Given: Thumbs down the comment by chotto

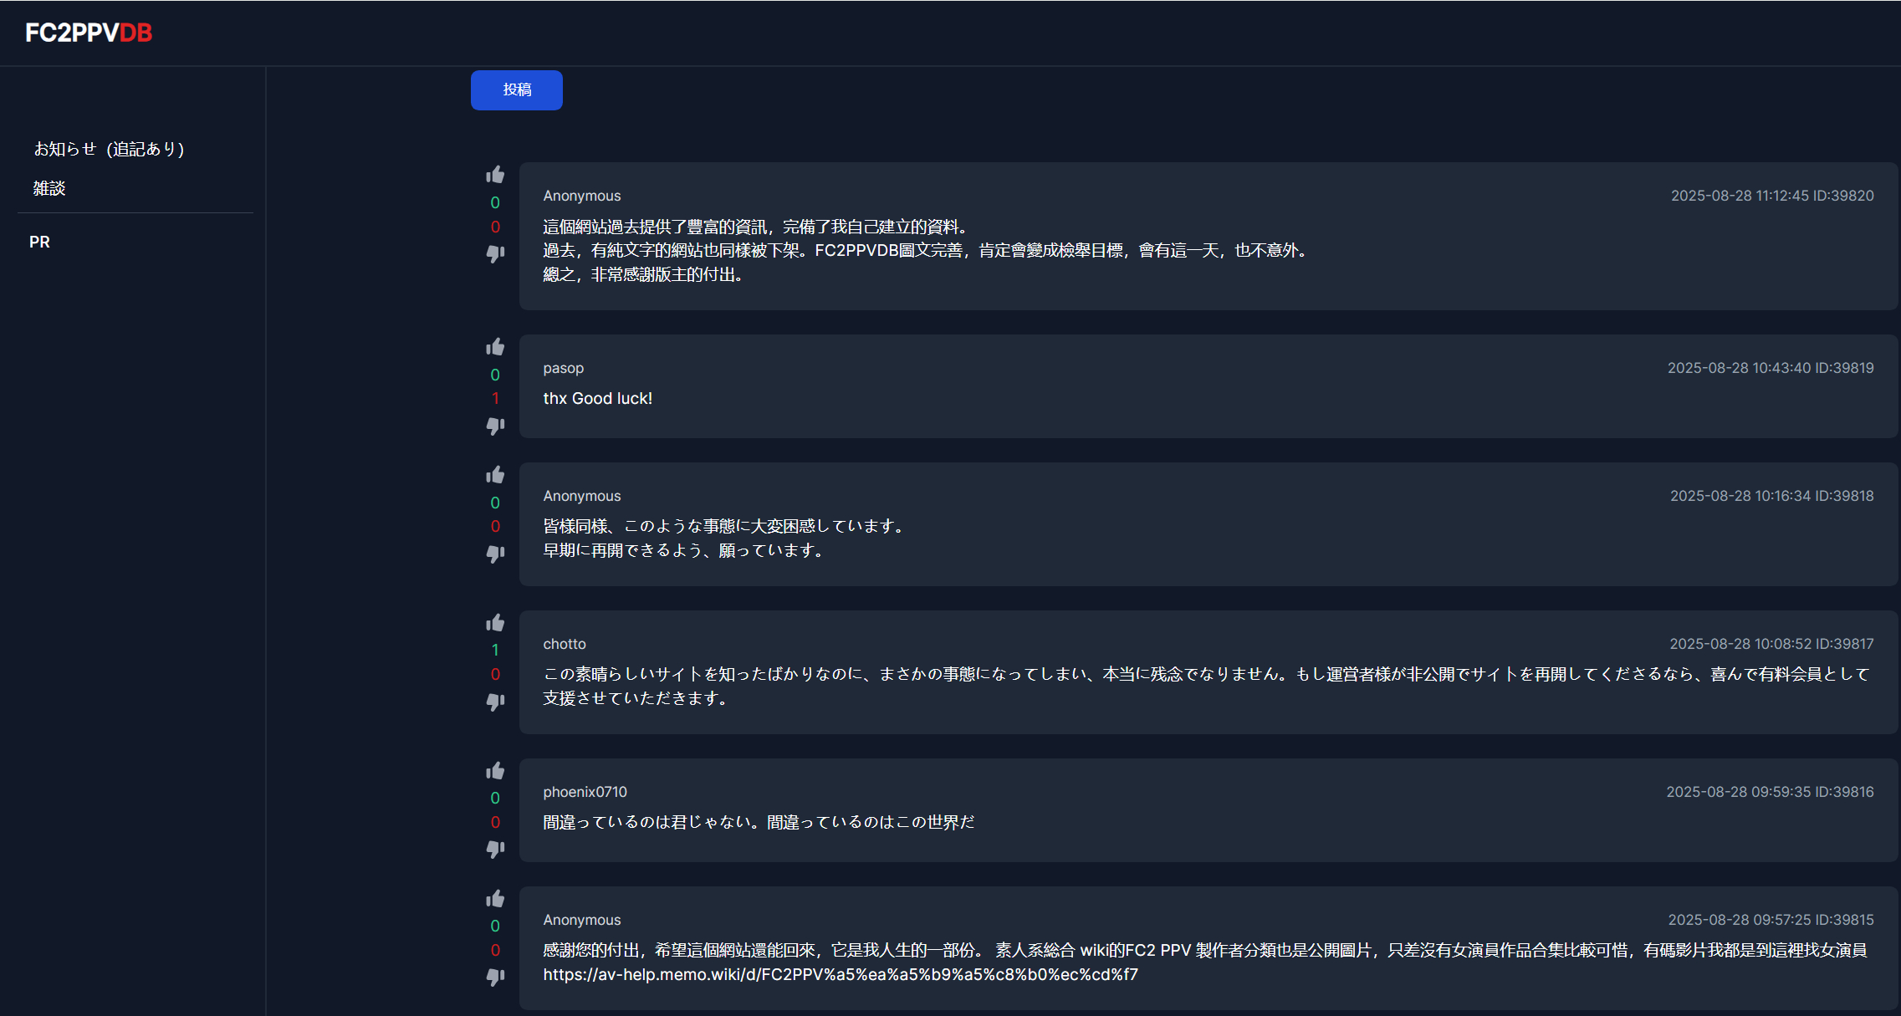Looking at the screenshot, I should coord(495,702).
